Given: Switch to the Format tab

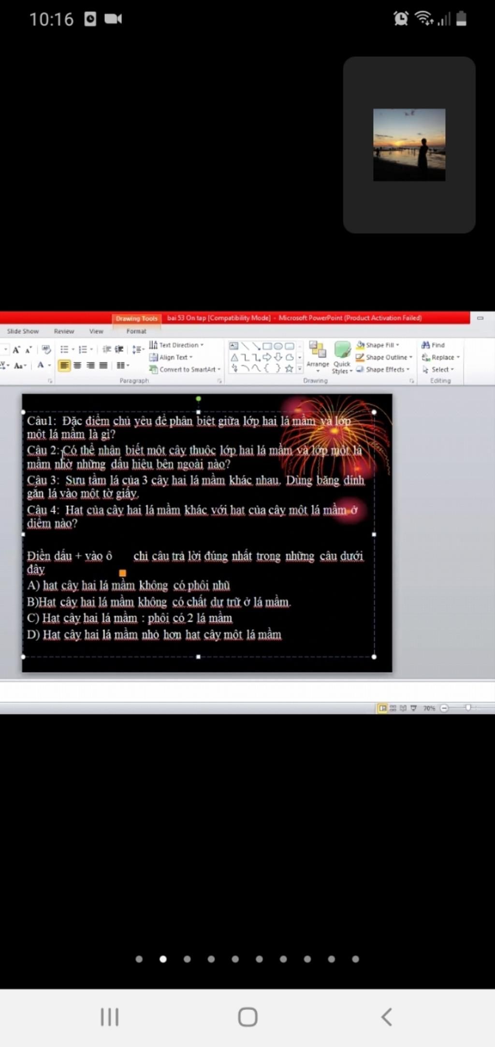Looking at the screenshot, I should (x=136, y=331).
